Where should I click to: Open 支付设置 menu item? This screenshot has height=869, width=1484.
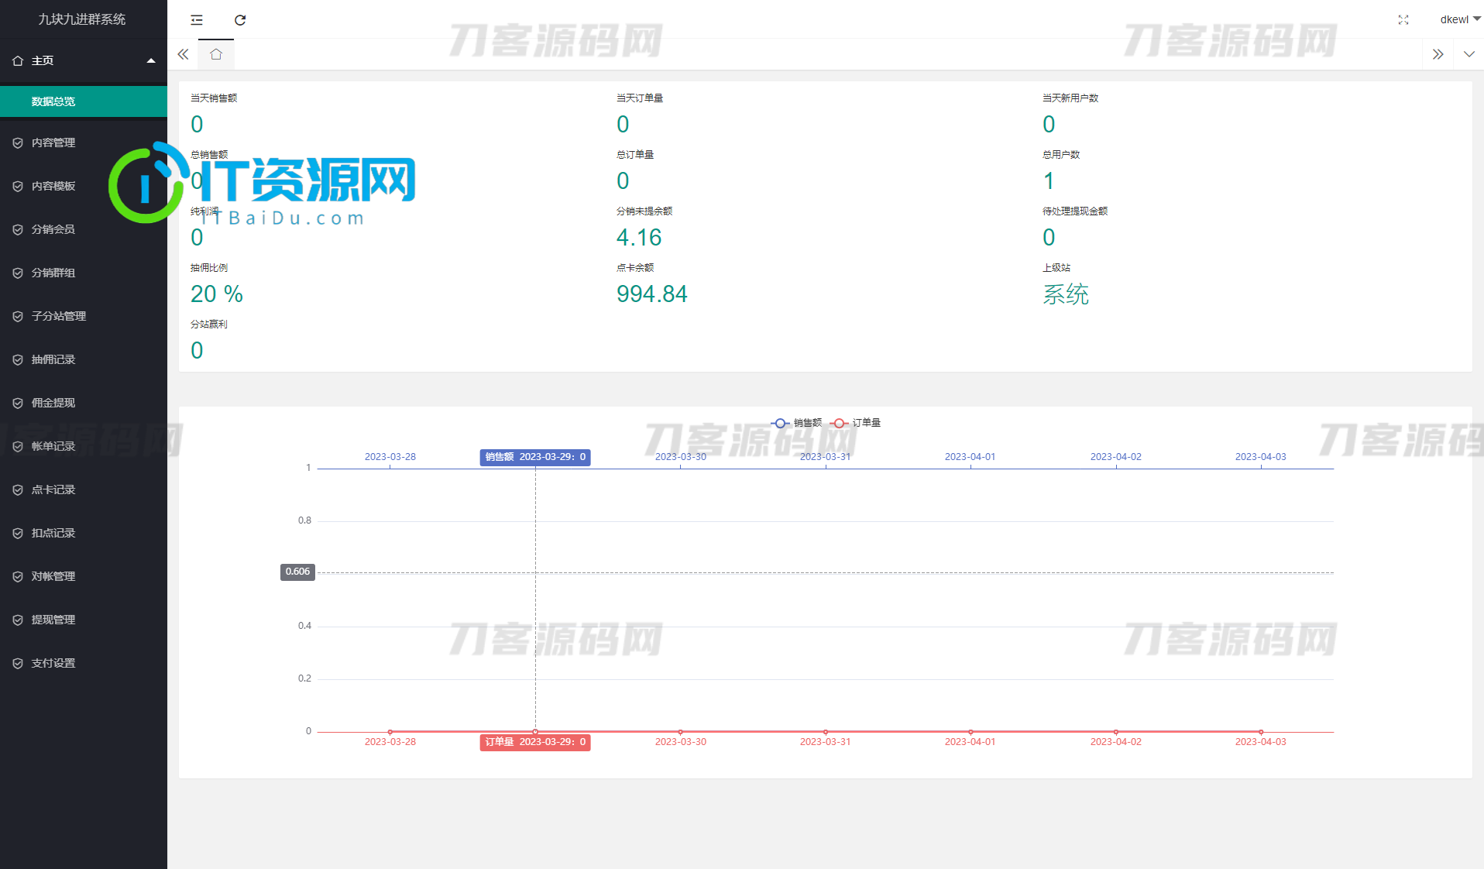point(84,663)
